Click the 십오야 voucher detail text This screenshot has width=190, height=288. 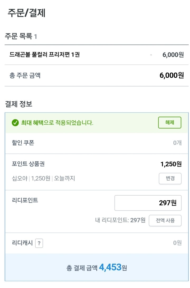click(x=44, y=178)
